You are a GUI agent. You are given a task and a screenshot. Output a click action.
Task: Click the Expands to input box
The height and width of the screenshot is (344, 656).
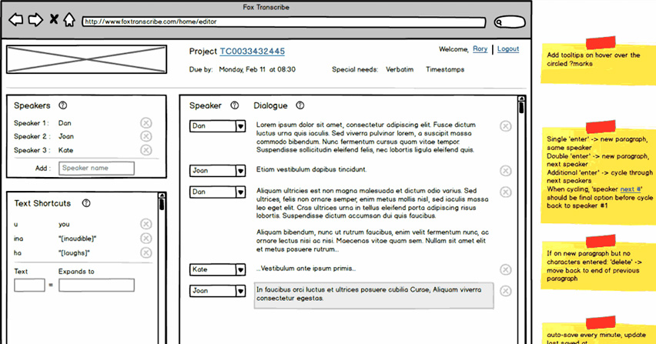[x=97, y=285]
